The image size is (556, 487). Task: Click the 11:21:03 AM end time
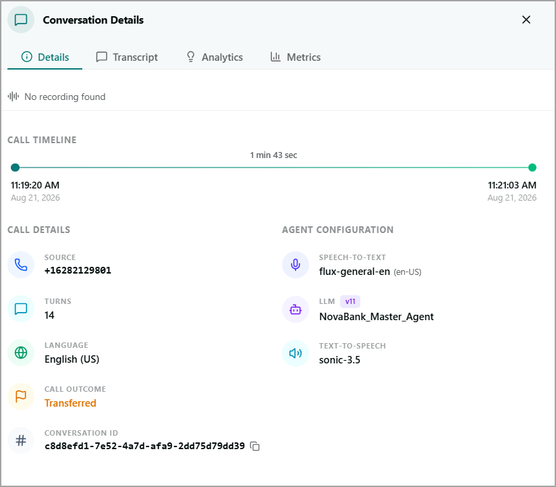pos(512,185)
